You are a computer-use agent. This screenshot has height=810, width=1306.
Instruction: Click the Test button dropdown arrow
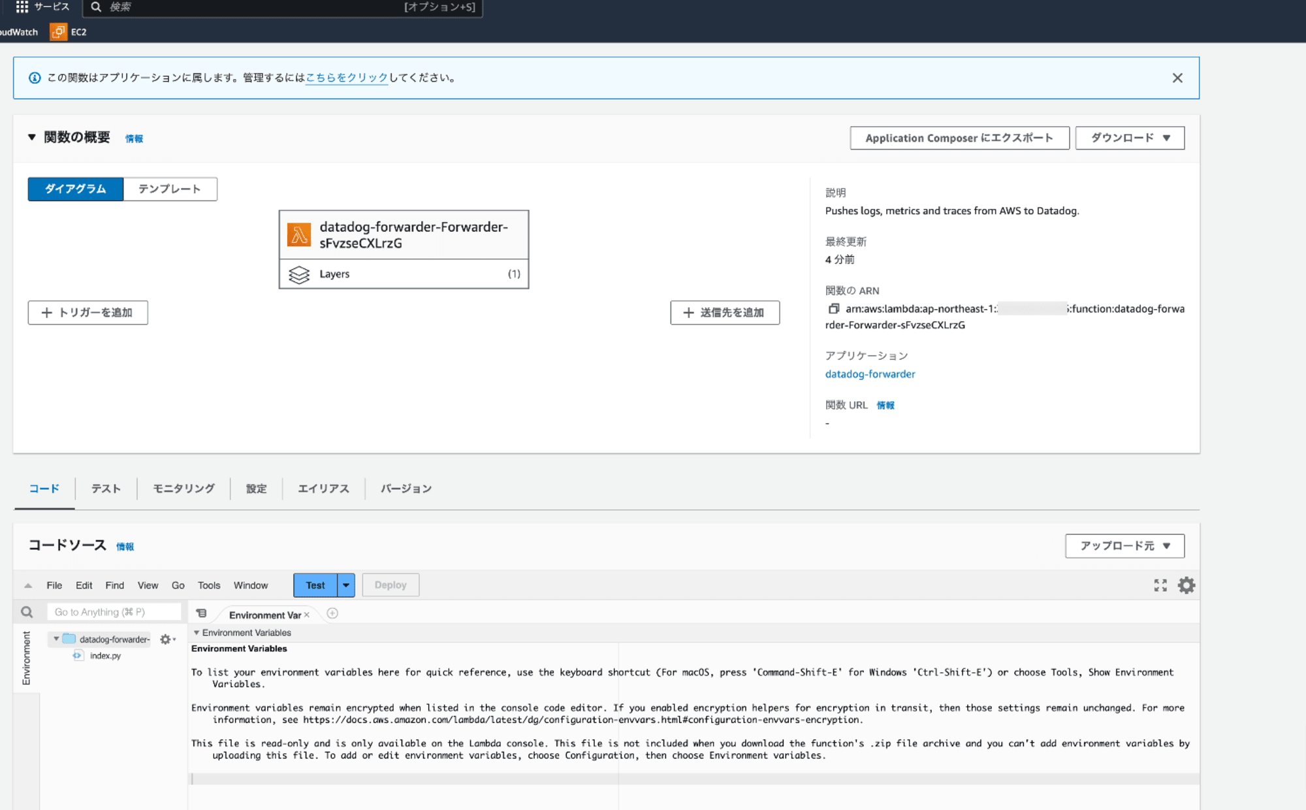point(345,584)
